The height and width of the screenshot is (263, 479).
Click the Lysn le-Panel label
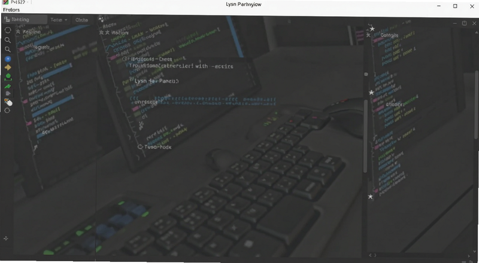pyautogui.click(x=157, y=81)
